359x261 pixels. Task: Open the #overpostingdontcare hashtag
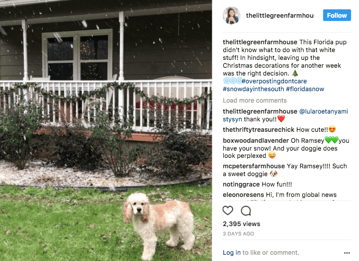(274, 81)
